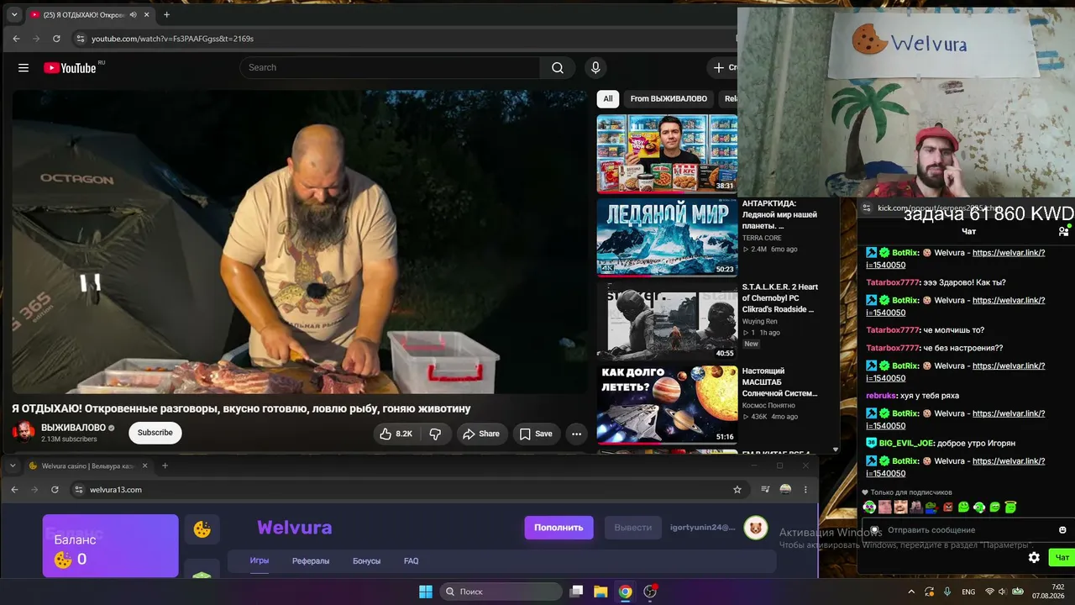Click the YouTube search magnifier button
This screenshot has width=1075, height=605.
558,67
